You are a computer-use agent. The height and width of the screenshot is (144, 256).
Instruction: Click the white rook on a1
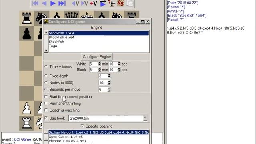(x=27, y=123)
